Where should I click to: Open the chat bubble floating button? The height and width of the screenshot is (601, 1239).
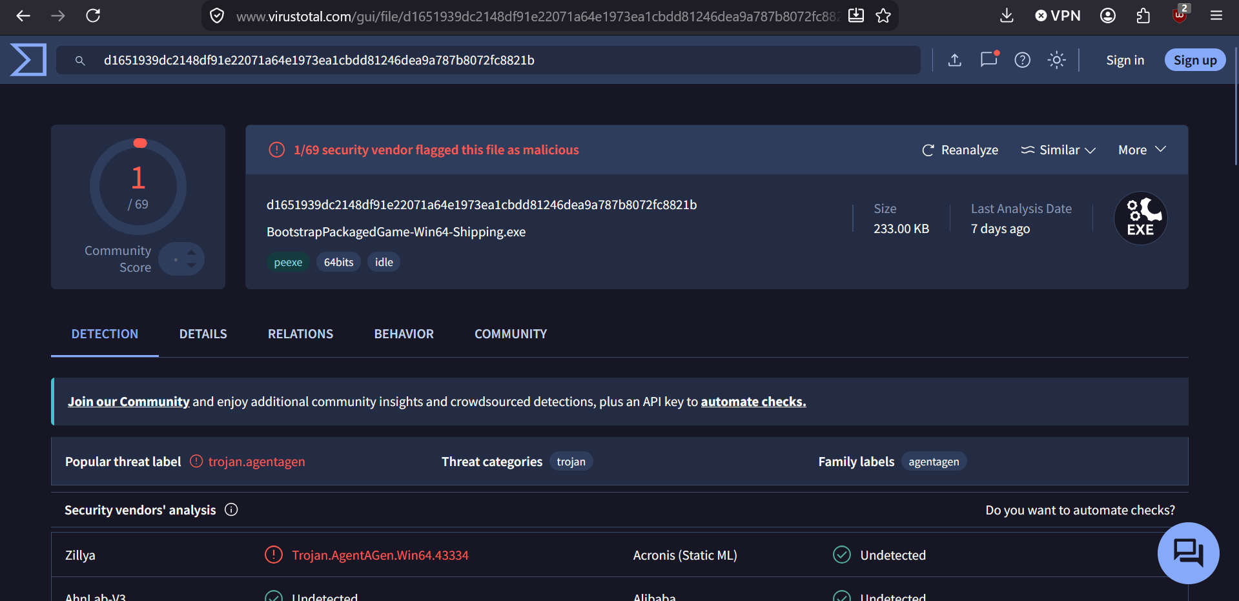coord(1188,553)
